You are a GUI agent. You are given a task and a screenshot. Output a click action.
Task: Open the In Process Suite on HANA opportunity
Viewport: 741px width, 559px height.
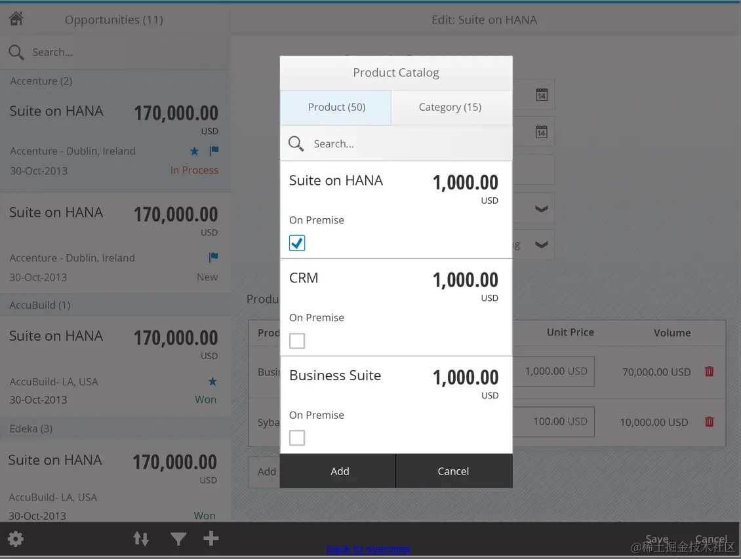tap(116, 142)
